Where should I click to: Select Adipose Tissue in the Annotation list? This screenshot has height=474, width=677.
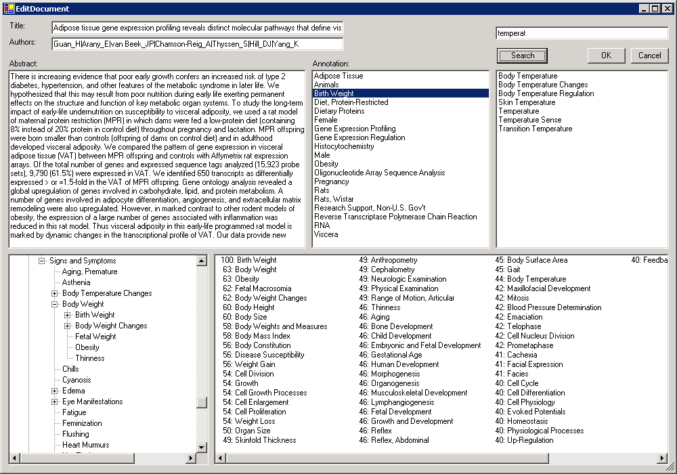(338, 76)
